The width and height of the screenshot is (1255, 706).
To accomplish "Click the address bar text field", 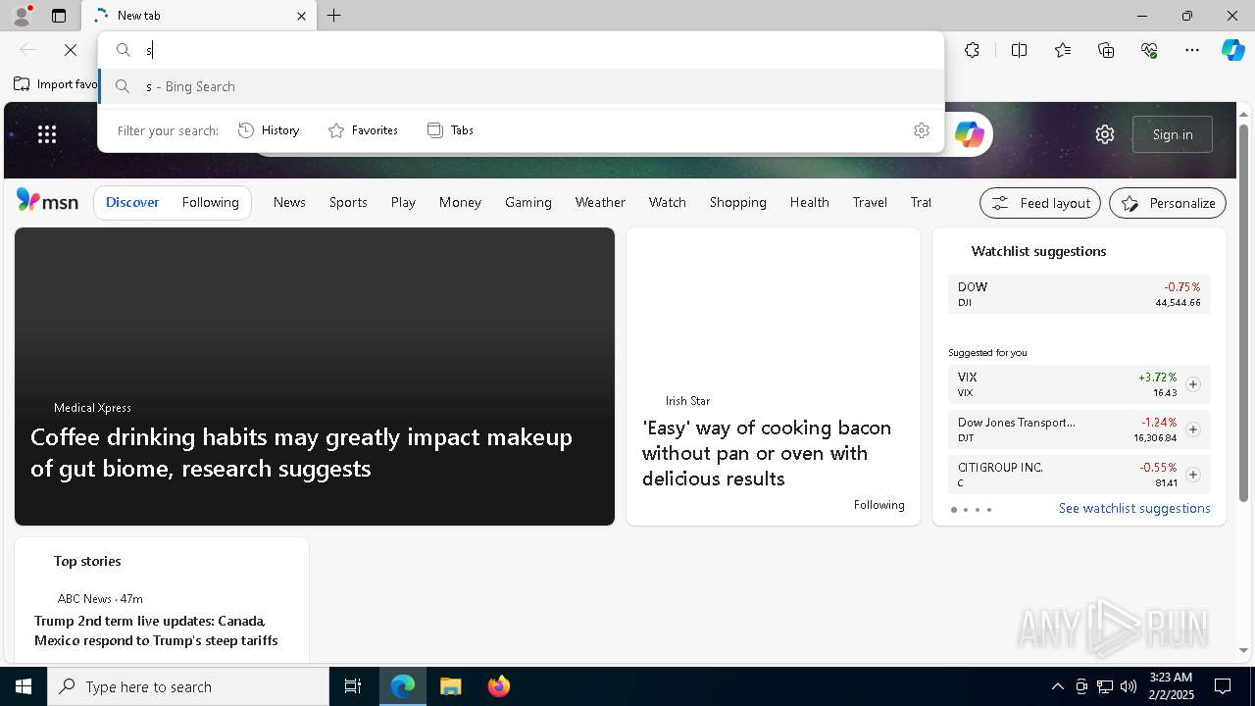I will pos(521,50).
